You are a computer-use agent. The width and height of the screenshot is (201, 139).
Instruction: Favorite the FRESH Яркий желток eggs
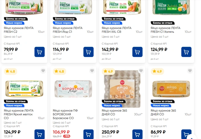43,71
